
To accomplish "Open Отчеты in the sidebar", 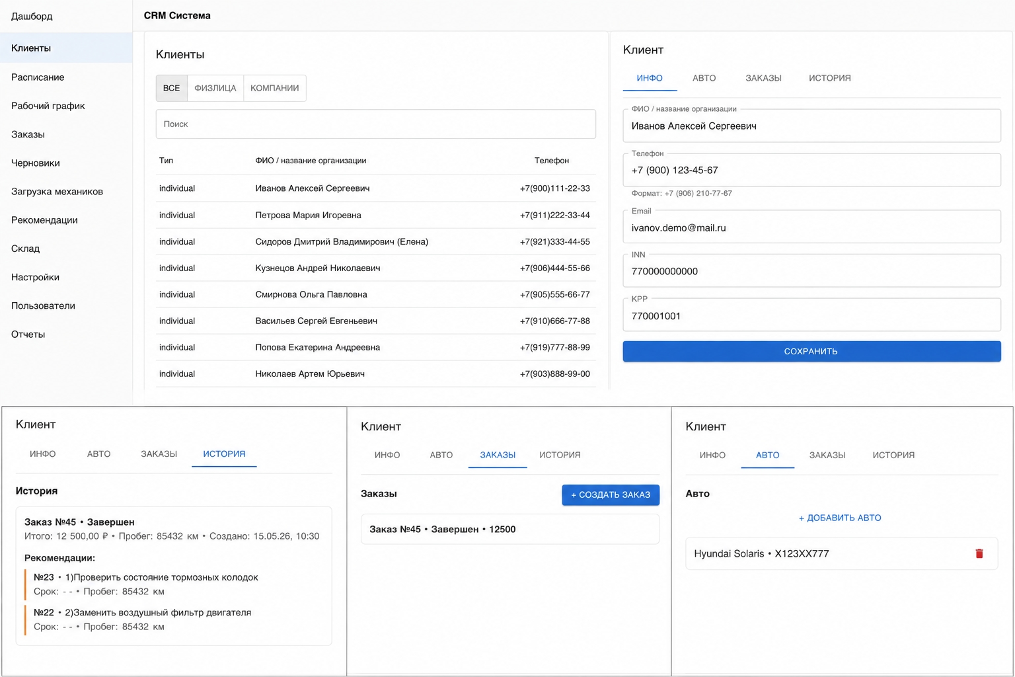I will (28, 335).
